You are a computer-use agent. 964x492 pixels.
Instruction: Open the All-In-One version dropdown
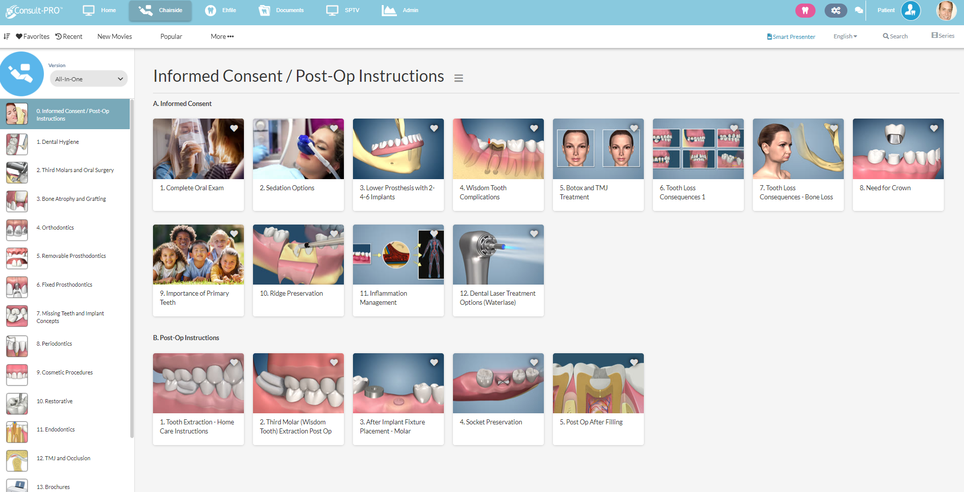click(88, 79)
